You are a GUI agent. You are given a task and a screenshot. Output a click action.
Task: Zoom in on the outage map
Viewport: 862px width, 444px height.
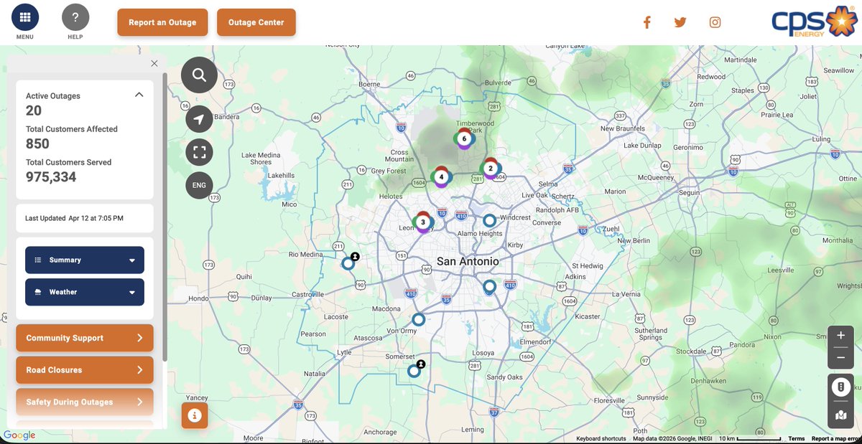pos(840,336)
